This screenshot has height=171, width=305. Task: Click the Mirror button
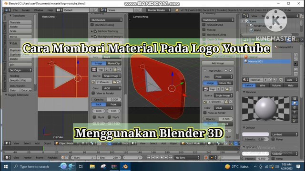click(20, 37)
